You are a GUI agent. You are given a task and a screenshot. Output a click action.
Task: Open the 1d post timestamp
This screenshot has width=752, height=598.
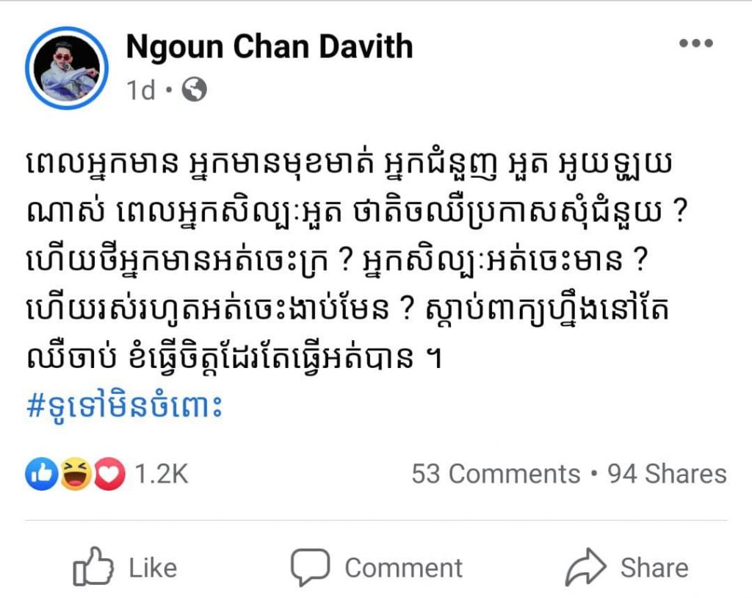pyautogui.click(x=141, y=90)
